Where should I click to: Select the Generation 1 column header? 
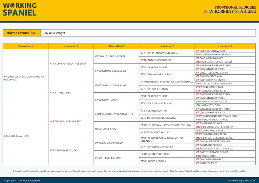click(26, 46)
